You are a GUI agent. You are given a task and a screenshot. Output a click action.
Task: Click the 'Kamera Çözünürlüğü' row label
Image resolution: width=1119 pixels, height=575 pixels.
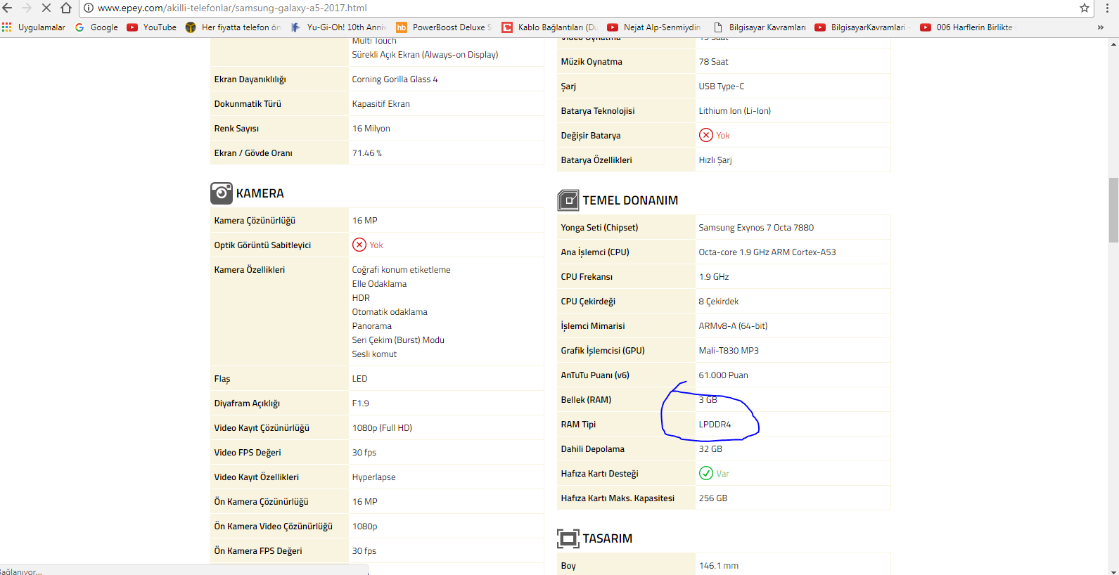[255, 221]
